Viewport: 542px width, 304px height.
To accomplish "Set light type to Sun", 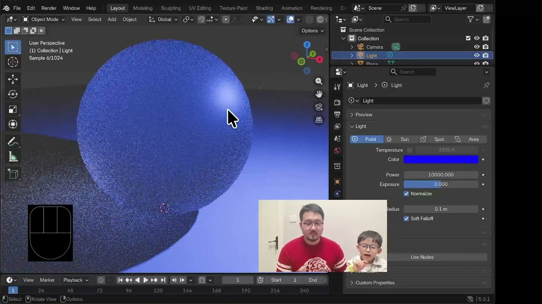I will 400,139.
